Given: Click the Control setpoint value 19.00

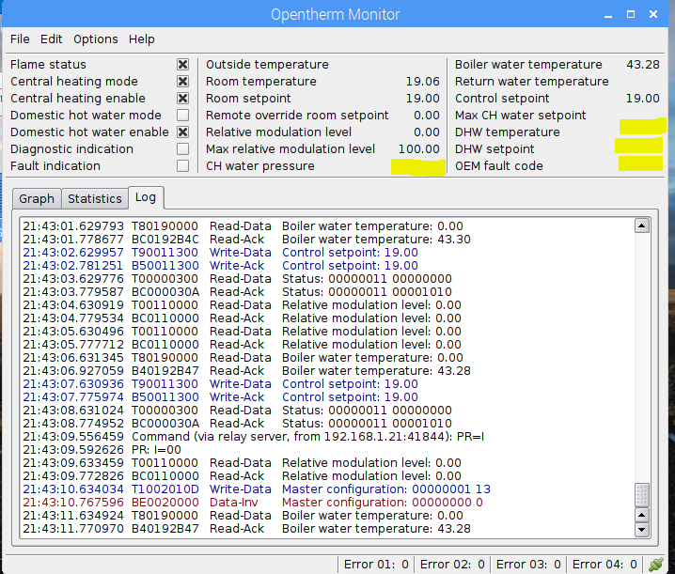Looking at the screenshot, I should (643, 98).
